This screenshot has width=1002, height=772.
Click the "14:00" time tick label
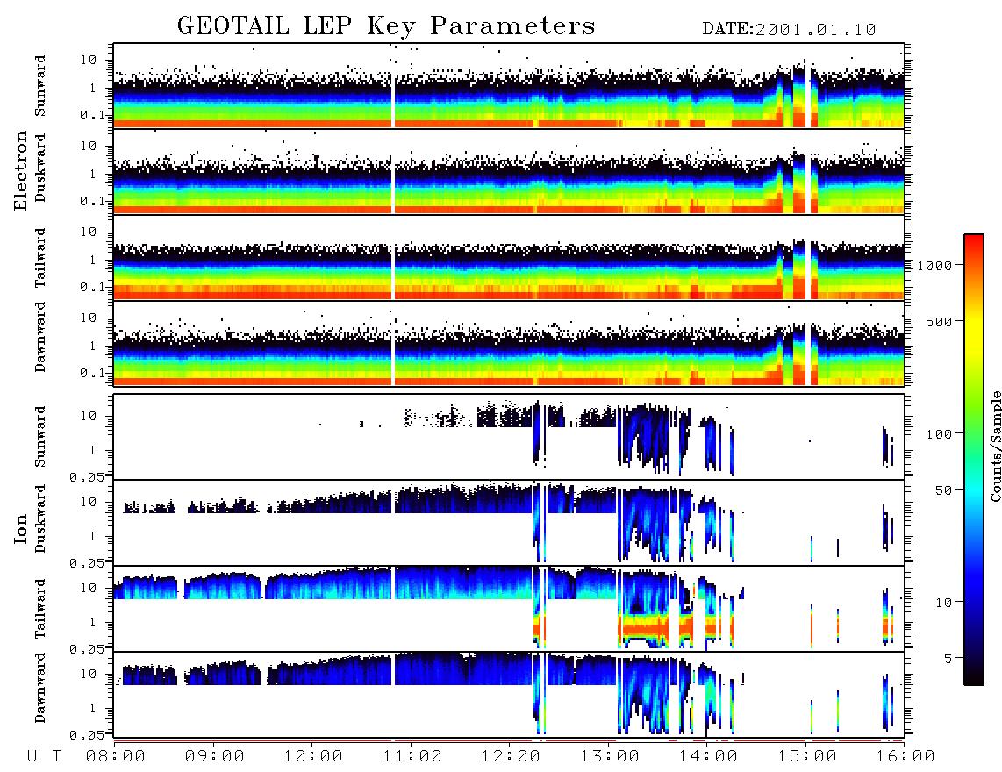708,756
